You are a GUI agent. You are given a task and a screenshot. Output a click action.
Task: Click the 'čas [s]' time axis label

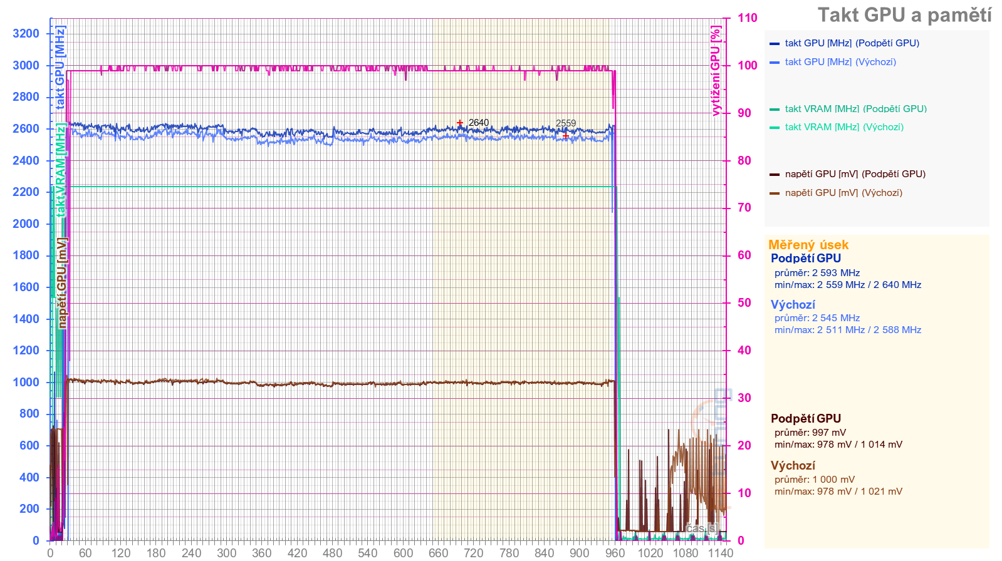click(x=701, y=528)
